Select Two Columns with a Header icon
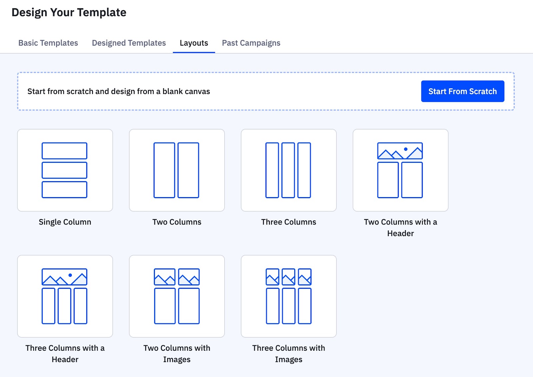533x377 pixels. point(400,170)
